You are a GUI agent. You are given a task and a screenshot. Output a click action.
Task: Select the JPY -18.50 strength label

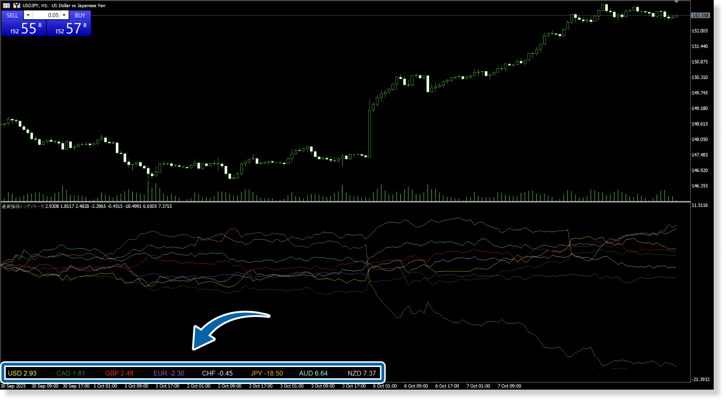pyautogui.click(x=267, y=373)
